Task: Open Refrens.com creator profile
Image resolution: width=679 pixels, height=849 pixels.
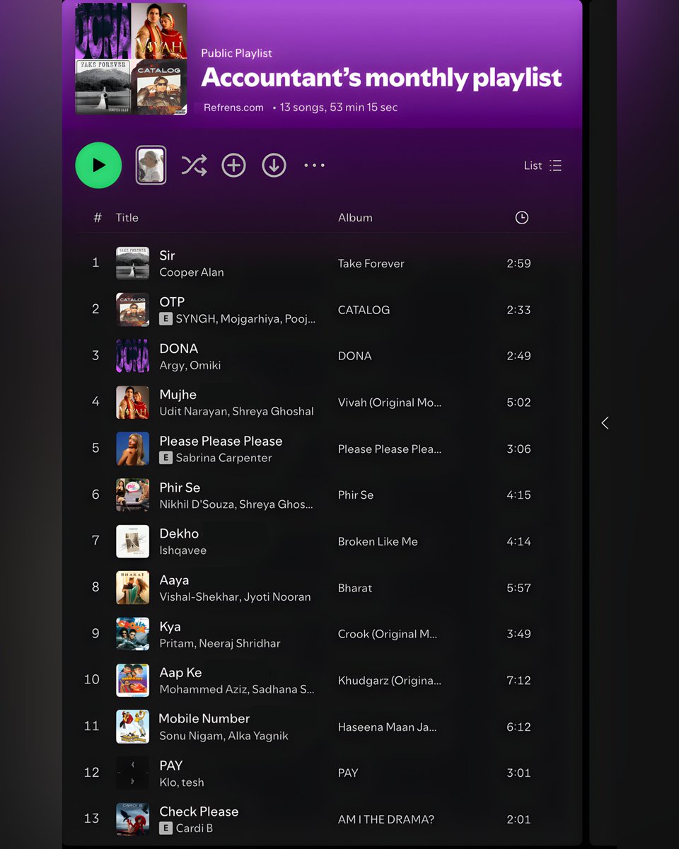Action: 233,108
